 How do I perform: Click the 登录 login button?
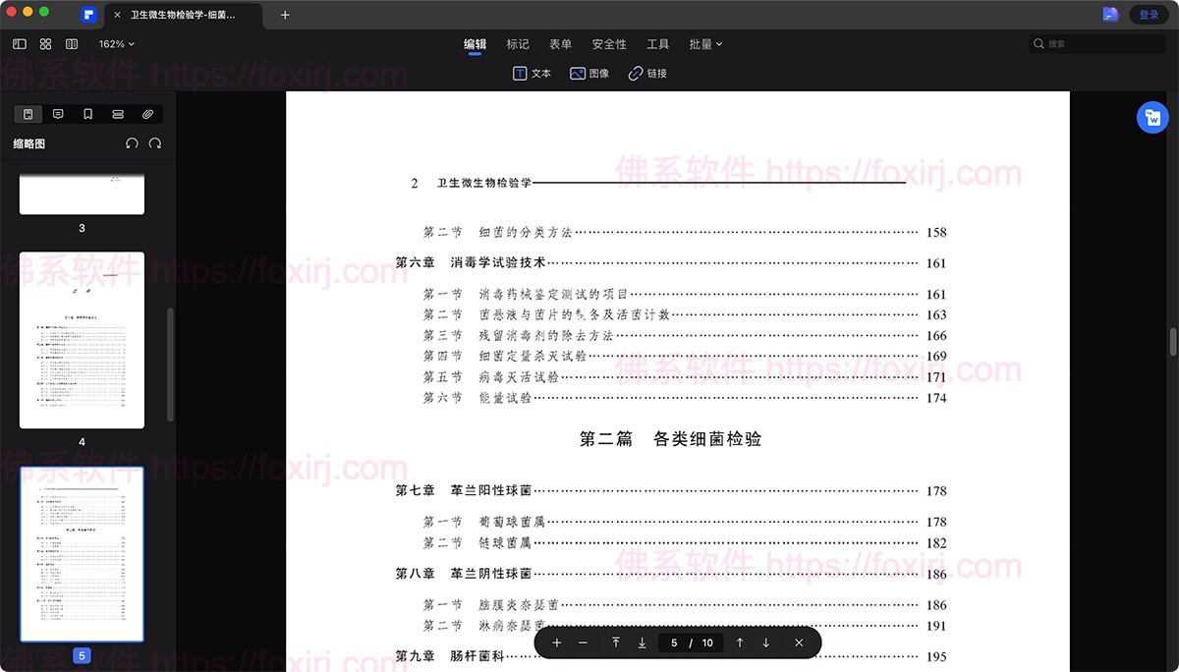[1150, 15]
